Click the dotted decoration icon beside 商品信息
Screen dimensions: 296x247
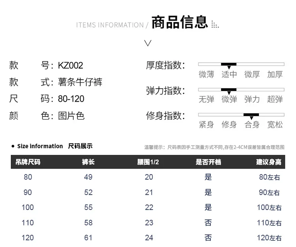click(215, 24)
